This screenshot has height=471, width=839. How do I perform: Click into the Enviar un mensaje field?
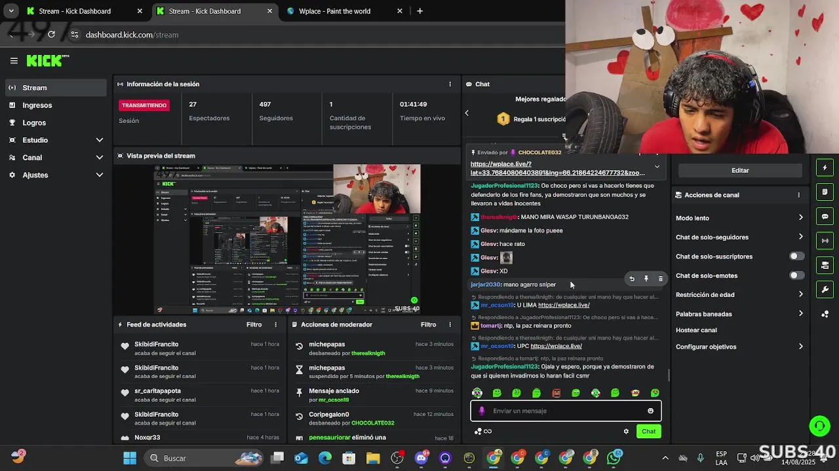tap(566, 411)
